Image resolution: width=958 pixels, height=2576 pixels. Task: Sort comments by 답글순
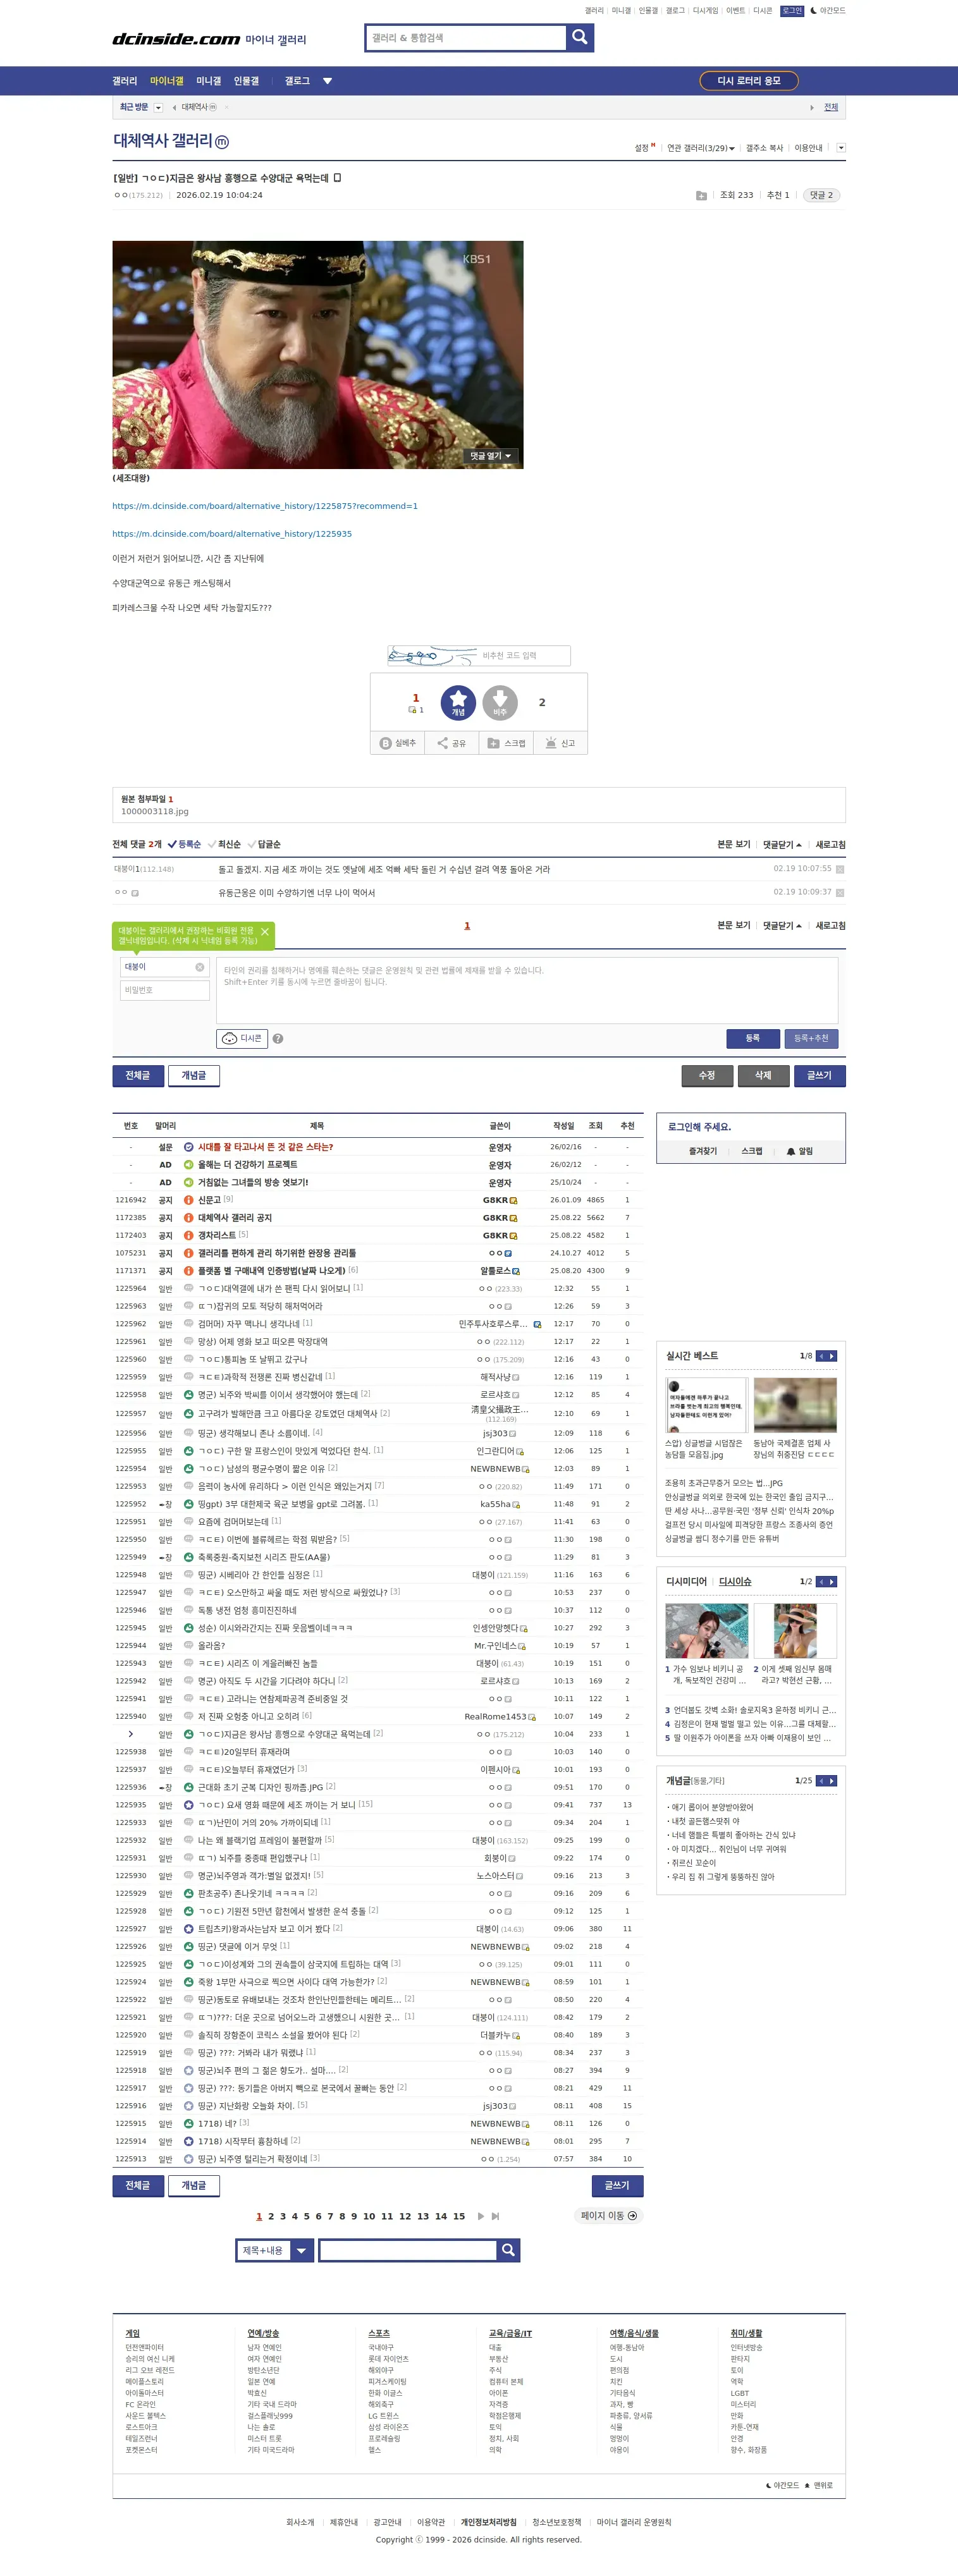(264, 844)
